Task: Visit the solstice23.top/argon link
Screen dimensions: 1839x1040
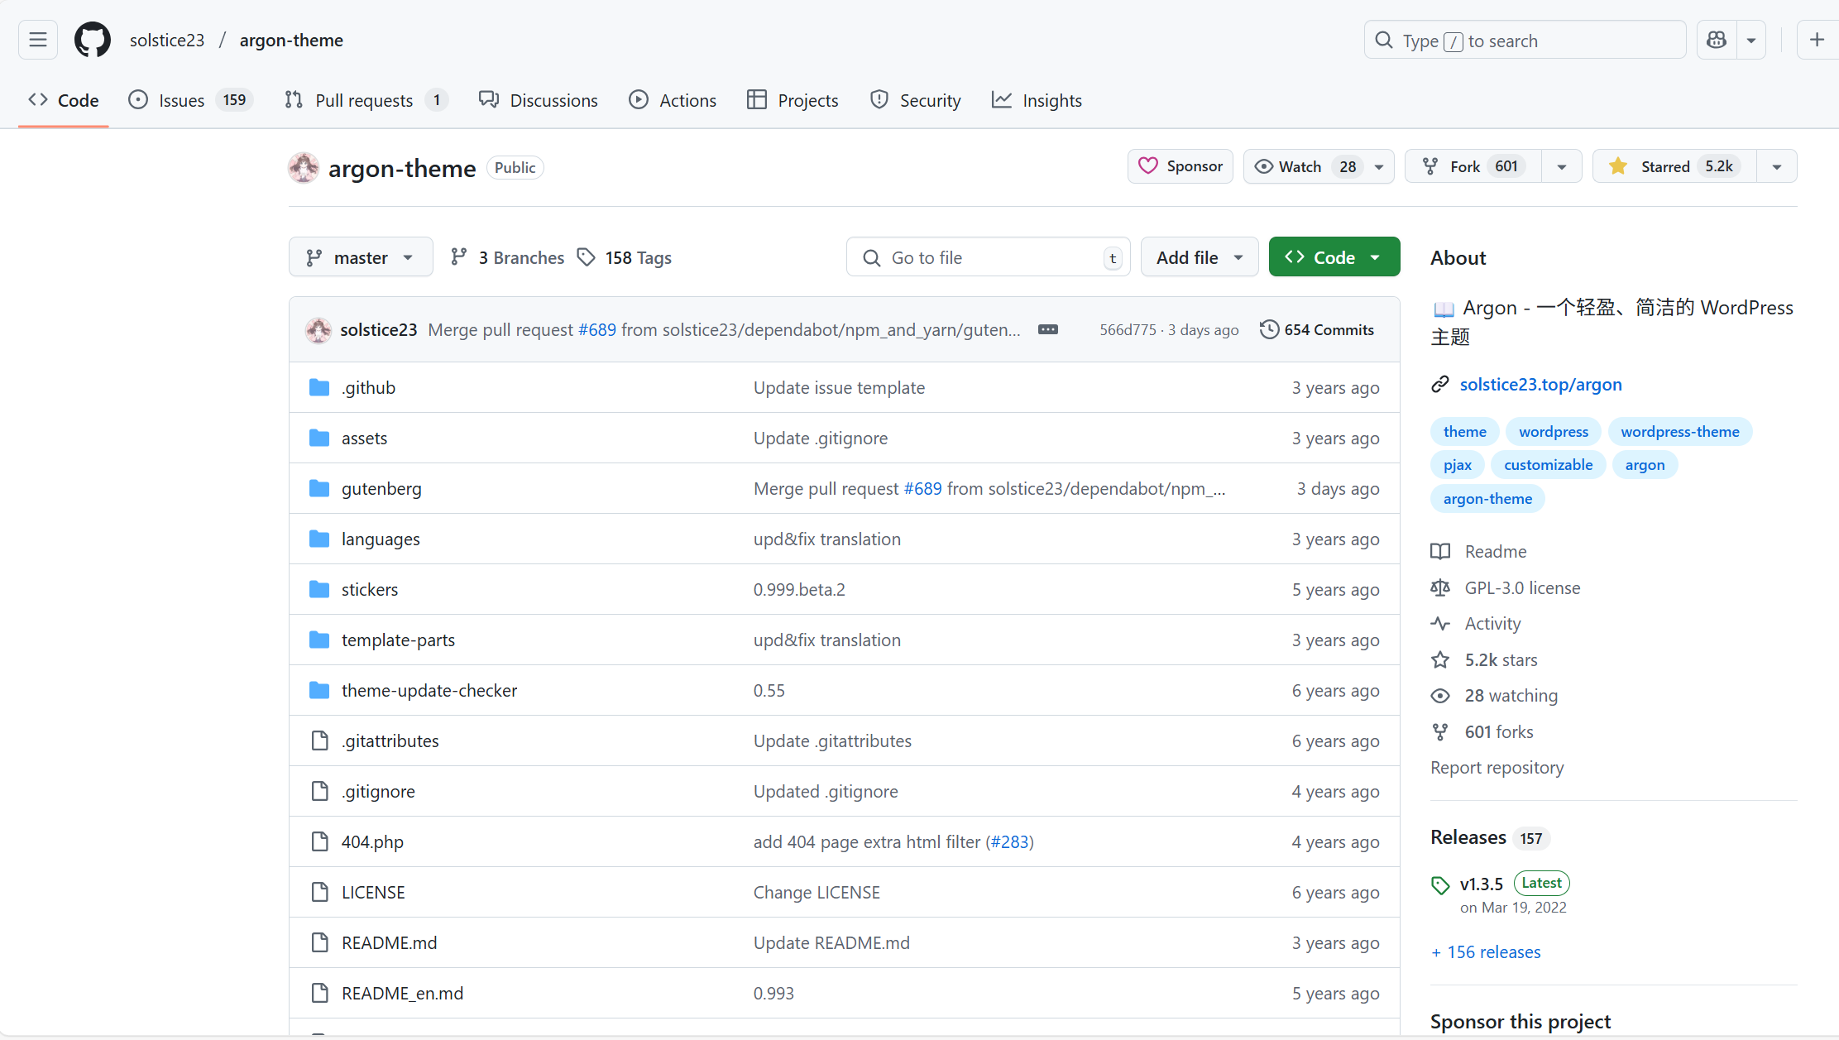Action: pyautogui.click(x=1540, y=384)
